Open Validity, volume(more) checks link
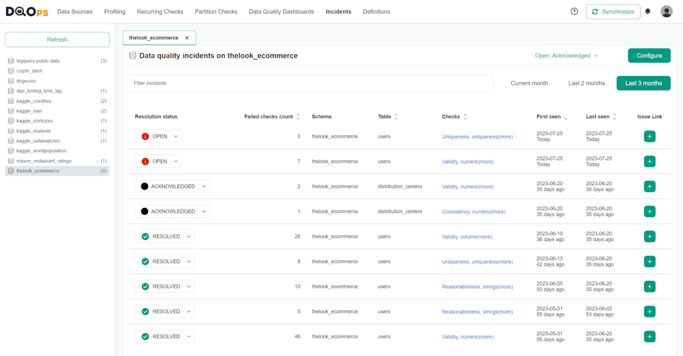 tap(467, 236)
